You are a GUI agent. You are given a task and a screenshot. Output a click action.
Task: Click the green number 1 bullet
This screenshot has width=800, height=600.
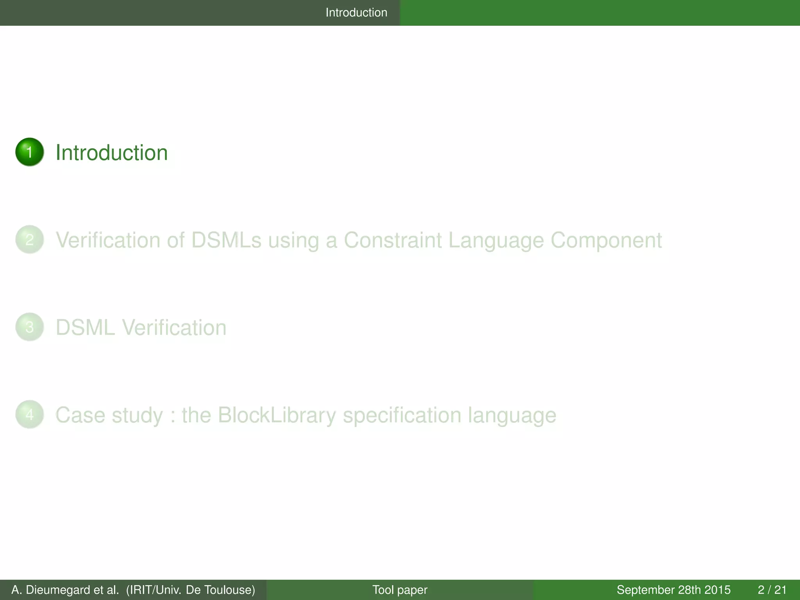click(x=29, y=152)
